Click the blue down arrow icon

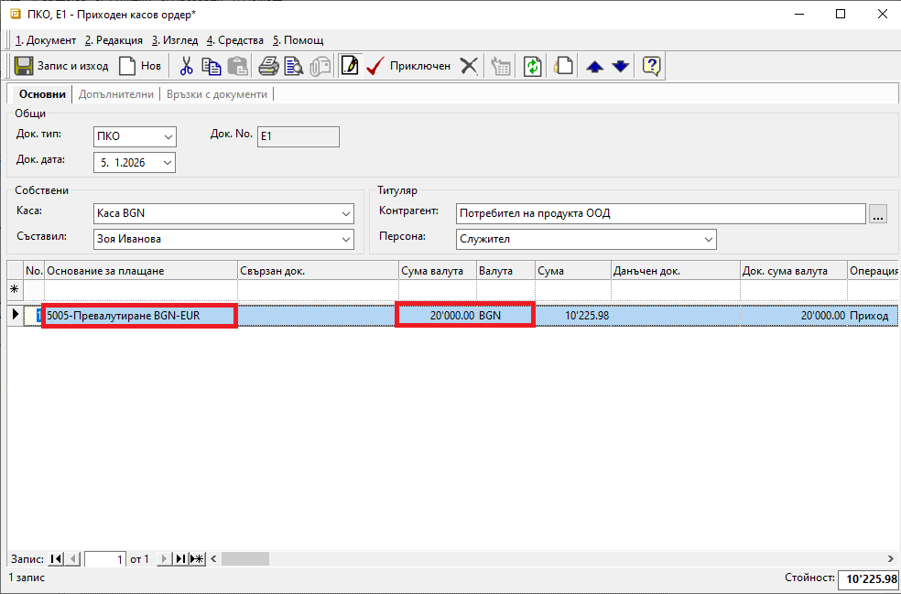pyautogui.click(x=621, y=66)
